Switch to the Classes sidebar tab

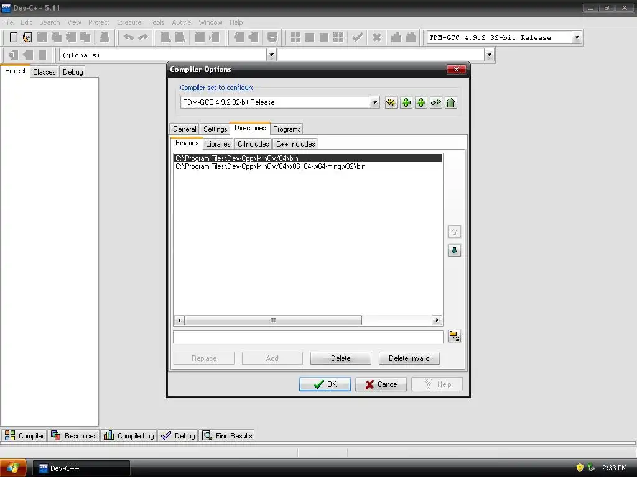point(44,72)
